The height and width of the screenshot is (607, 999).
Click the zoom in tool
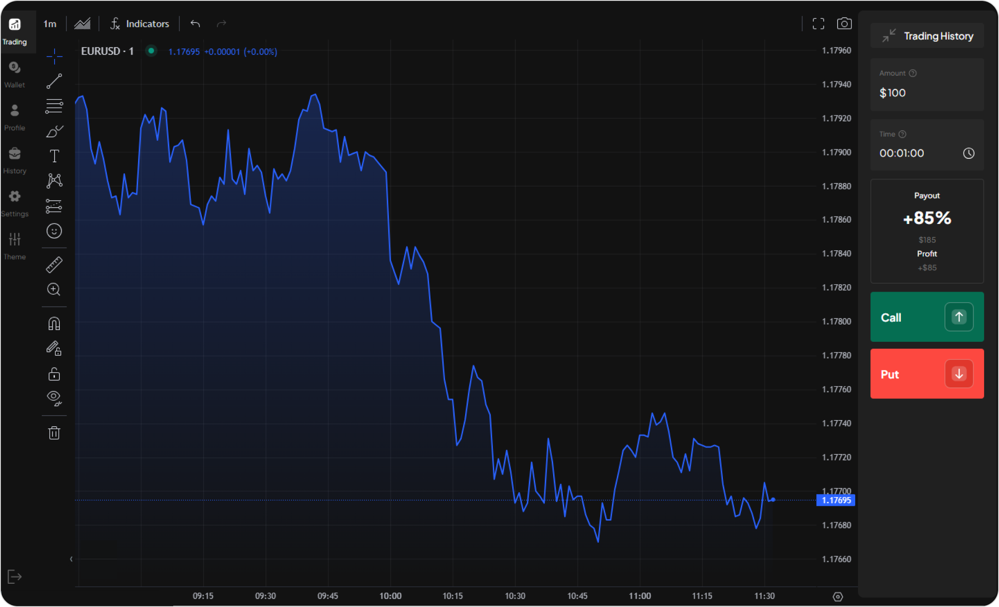(x=54, y=289)
